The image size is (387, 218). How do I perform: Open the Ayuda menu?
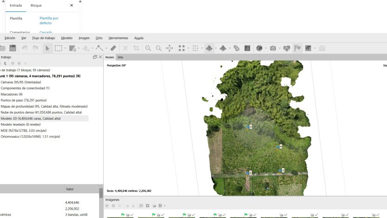click(x=139, y=38)
